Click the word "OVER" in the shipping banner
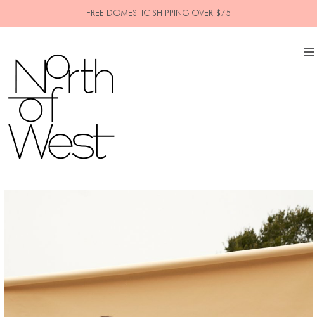Image resolution: width=317 pixels, height=317 pixels. [203, 13]
